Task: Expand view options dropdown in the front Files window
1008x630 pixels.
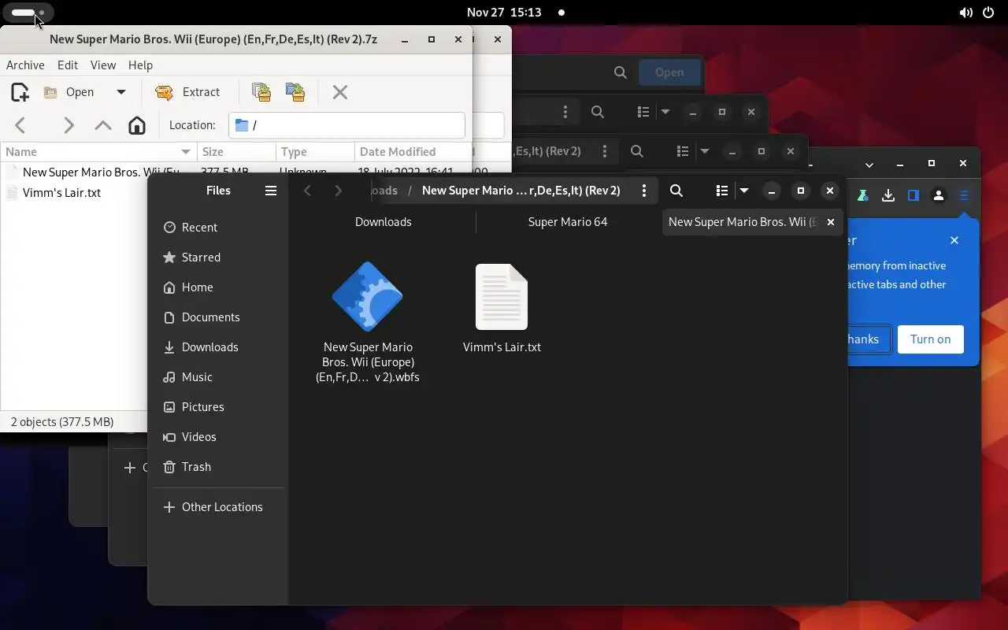Action: tap(744, 191)
